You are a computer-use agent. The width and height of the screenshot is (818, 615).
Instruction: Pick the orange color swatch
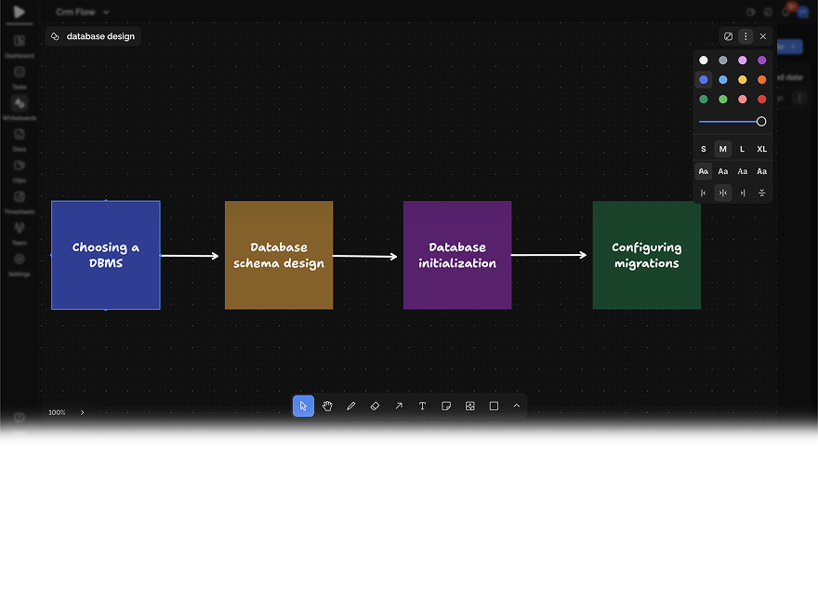click(761, 80)
